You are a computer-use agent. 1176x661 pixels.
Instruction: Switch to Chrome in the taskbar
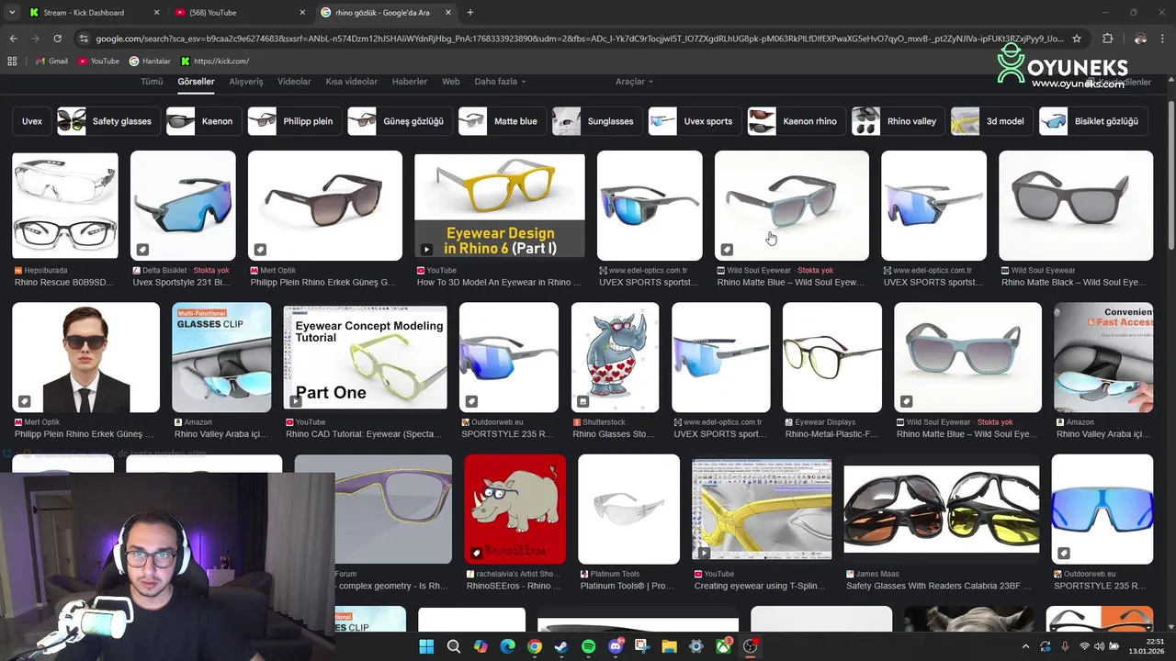tap(535, 646)
